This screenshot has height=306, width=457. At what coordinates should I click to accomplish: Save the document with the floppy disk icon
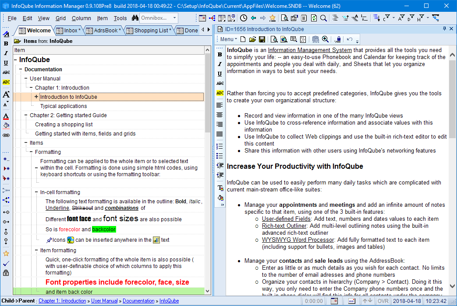pos(262,39)
